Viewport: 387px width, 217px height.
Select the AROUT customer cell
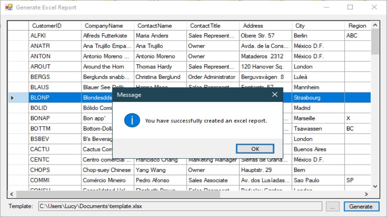[x=55, y=66]
